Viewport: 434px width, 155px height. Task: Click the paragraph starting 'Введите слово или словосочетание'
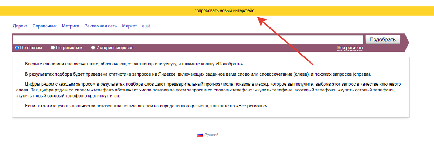(135, 64)
